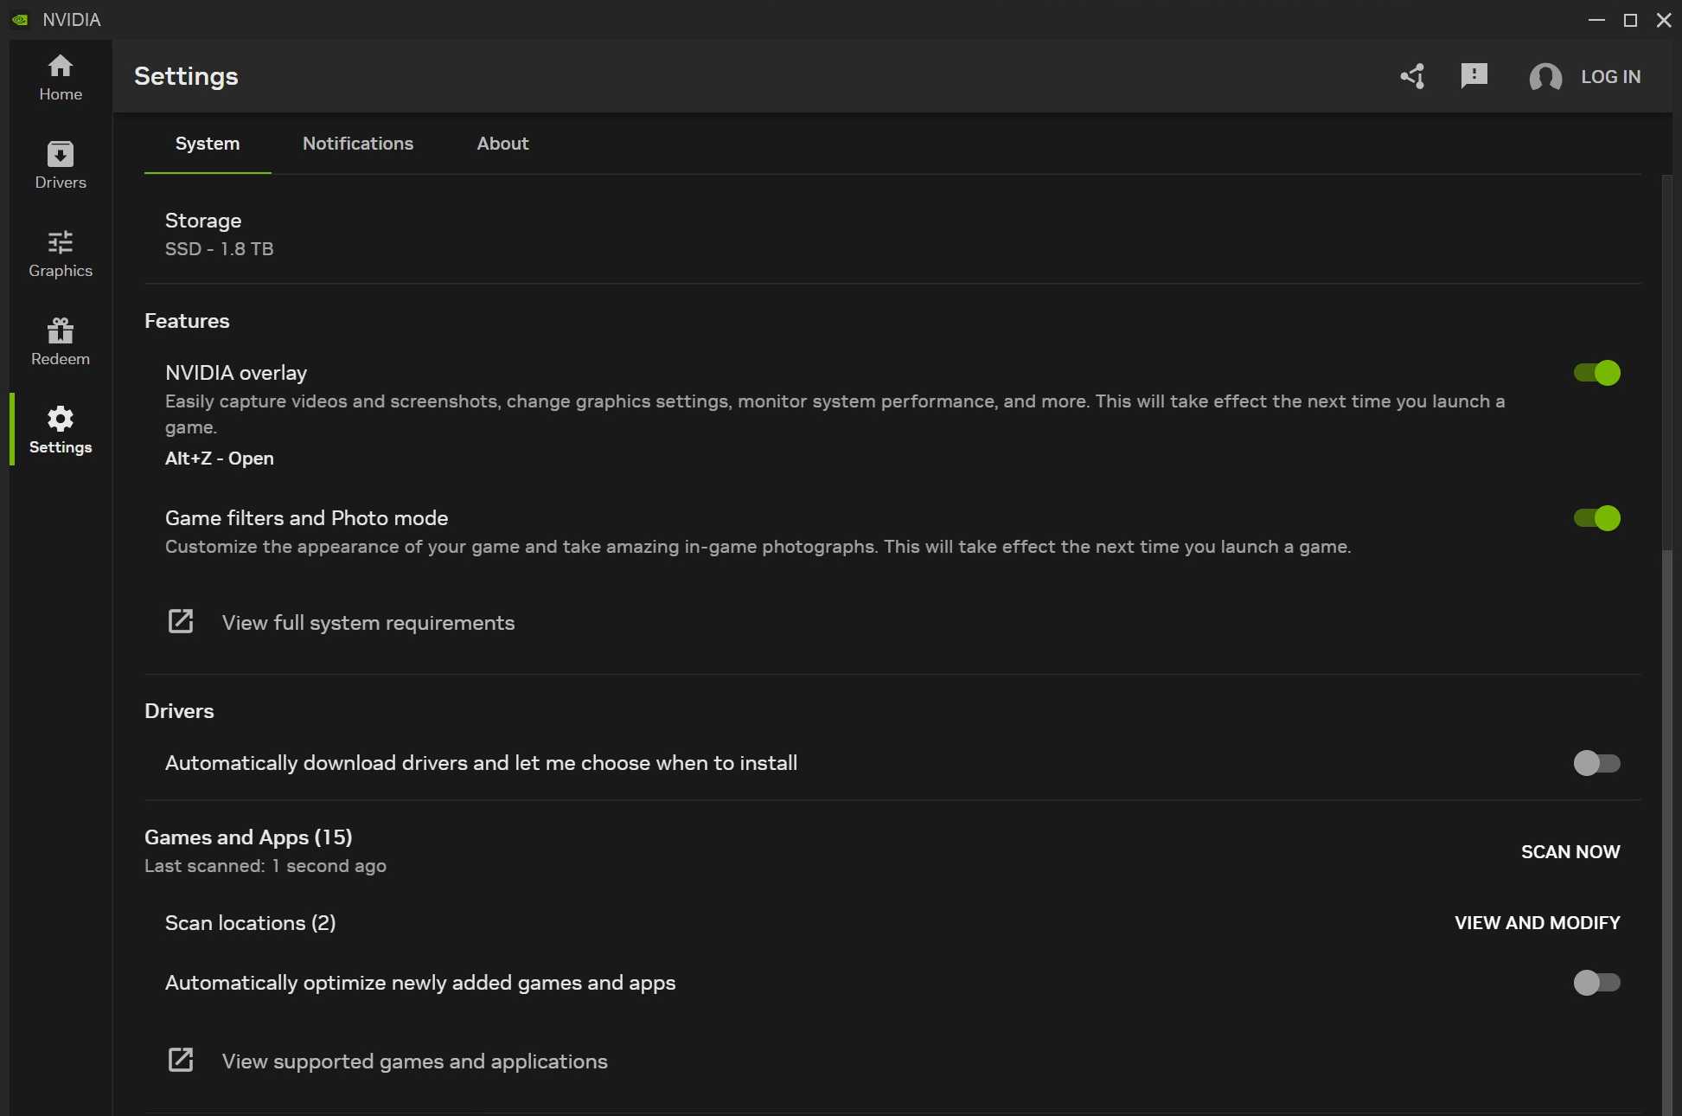The width and height of the screenshot is (1682, 1116).
Task: Click the share icon in the header
Action: point(1412,76)
